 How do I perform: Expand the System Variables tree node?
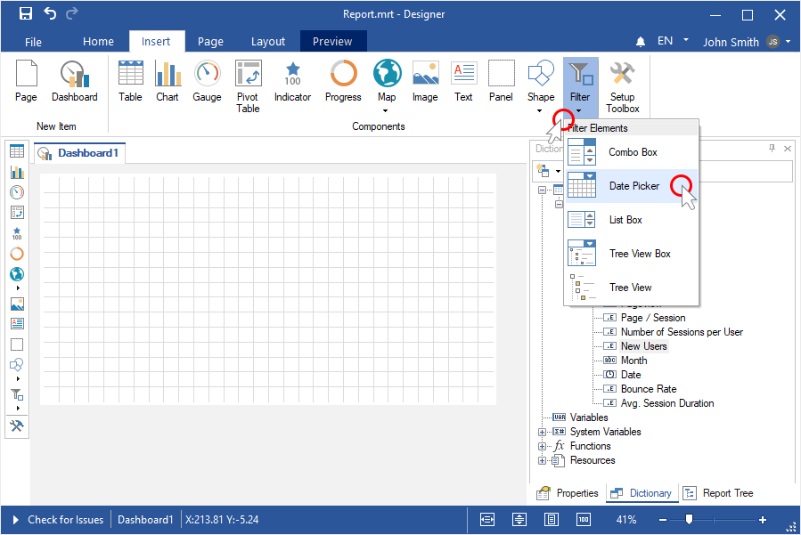point(542,432)
